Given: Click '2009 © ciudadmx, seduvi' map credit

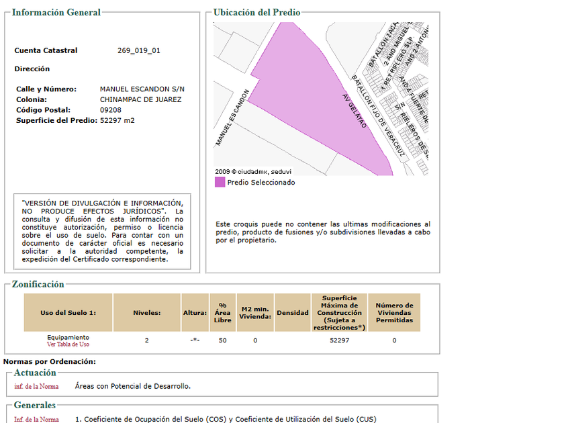Looking at the screenshot, I should [253, 172].
